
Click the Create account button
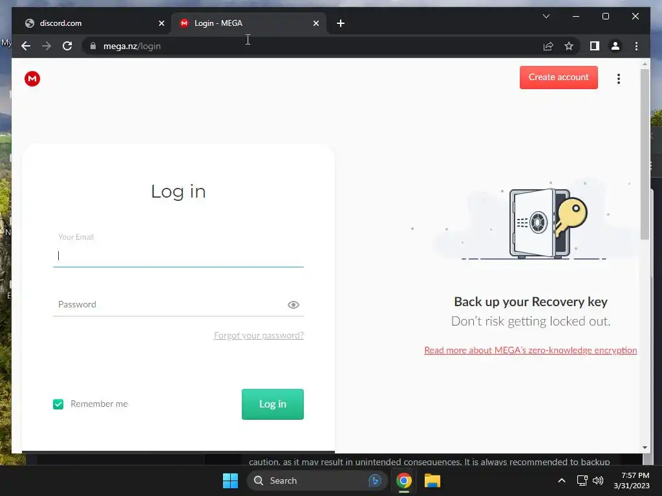pos(559,77)
